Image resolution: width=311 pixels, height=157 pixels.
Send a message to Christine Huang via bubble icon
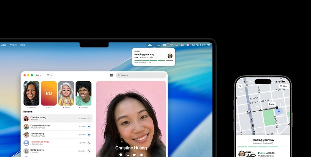coord(121,155)
